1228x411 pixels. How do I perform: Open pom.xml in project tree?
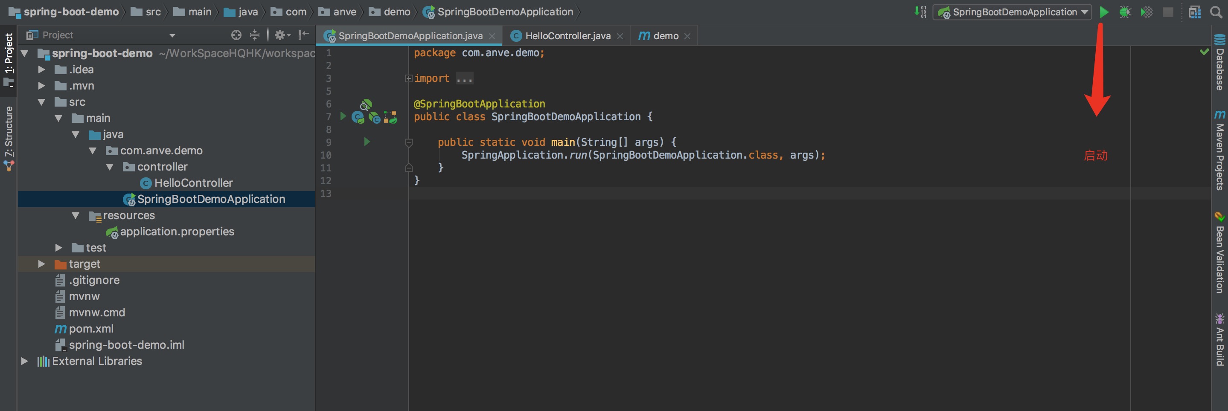pyautogui.click(x=84, y=329)
